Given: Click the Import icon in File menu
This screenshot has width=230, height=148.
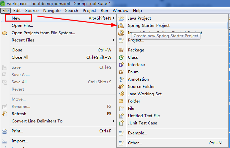Looking at the screenshot, I should pyautogui.click(x=5, y=141).
